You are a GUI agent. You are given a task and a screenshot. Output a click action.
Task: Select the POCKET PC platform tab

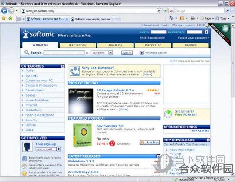click(153, 45)
